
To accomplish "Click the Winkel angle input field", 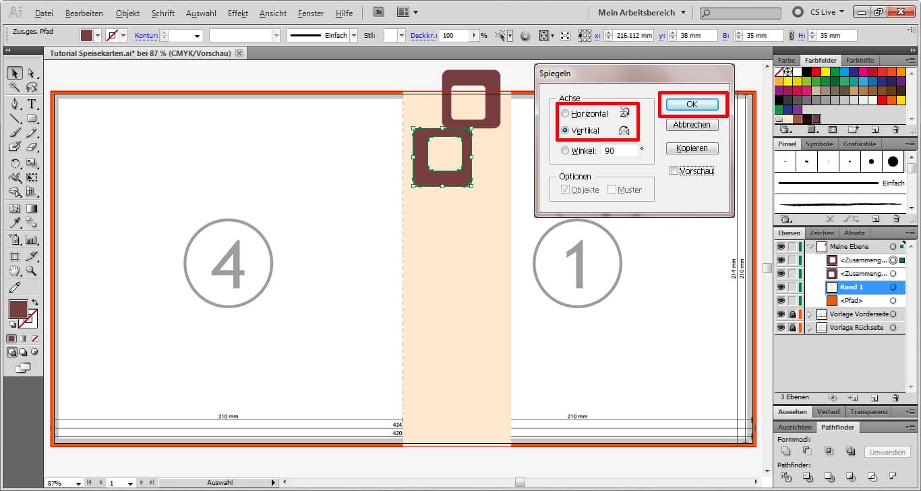I will 620,151.
